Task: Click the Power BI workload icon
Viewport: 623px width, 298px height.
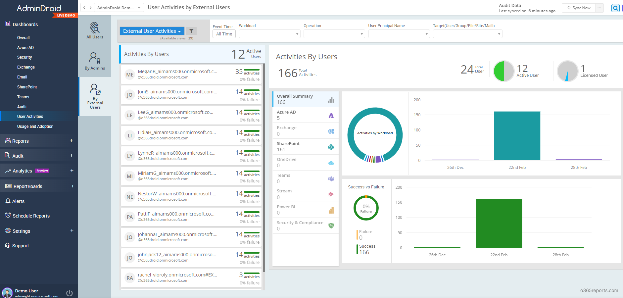Action: pos(331,210)
